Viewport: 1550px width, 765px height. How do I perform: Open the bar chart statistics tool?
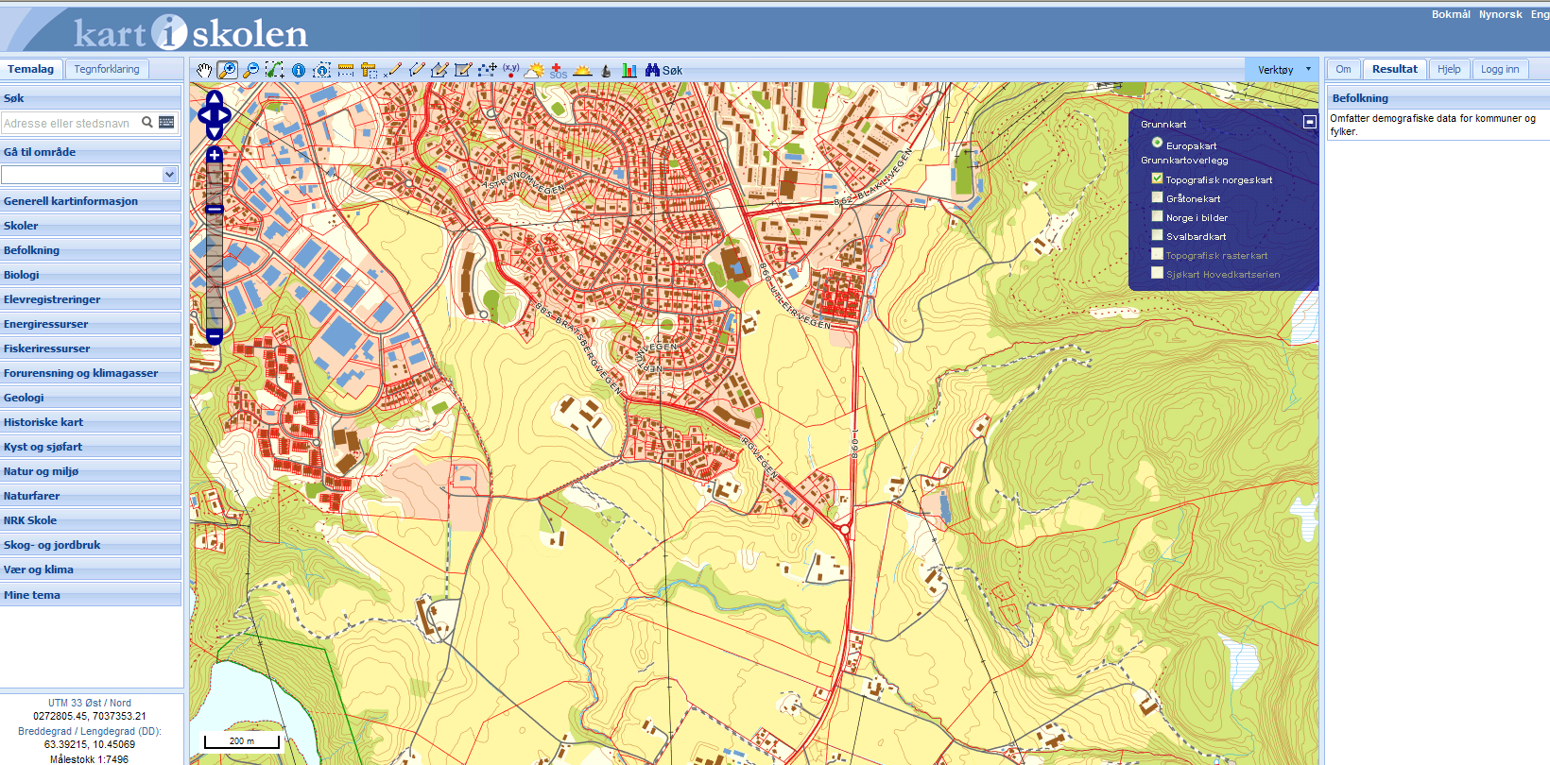pos(629,70)
